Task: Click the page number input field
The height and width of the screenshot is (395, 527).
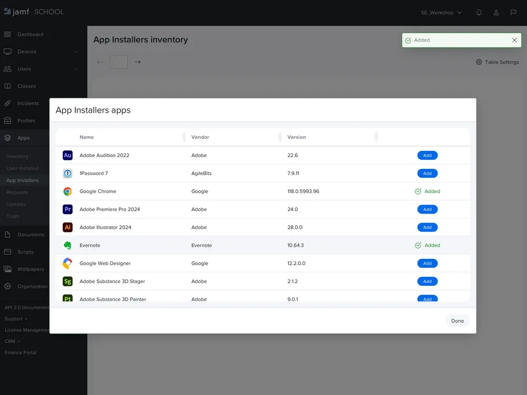Action: pos(119,62)
